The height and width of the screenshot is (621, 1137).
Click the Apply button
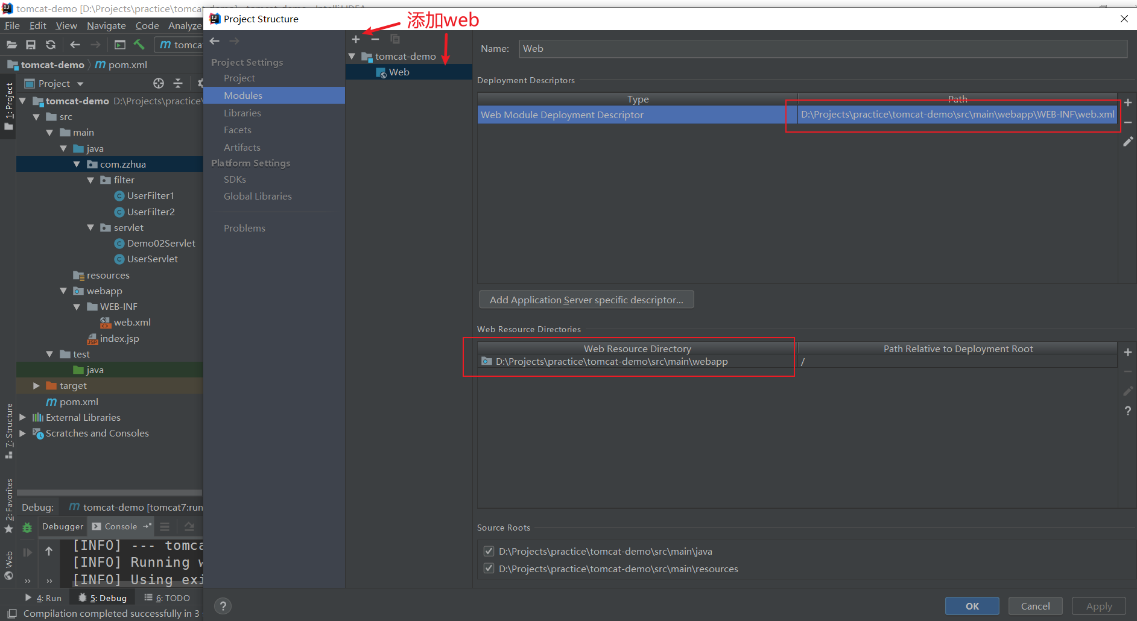(1099, 606)
